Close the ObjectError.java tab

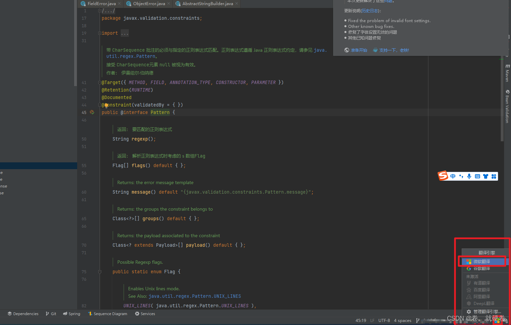(169, 3)
